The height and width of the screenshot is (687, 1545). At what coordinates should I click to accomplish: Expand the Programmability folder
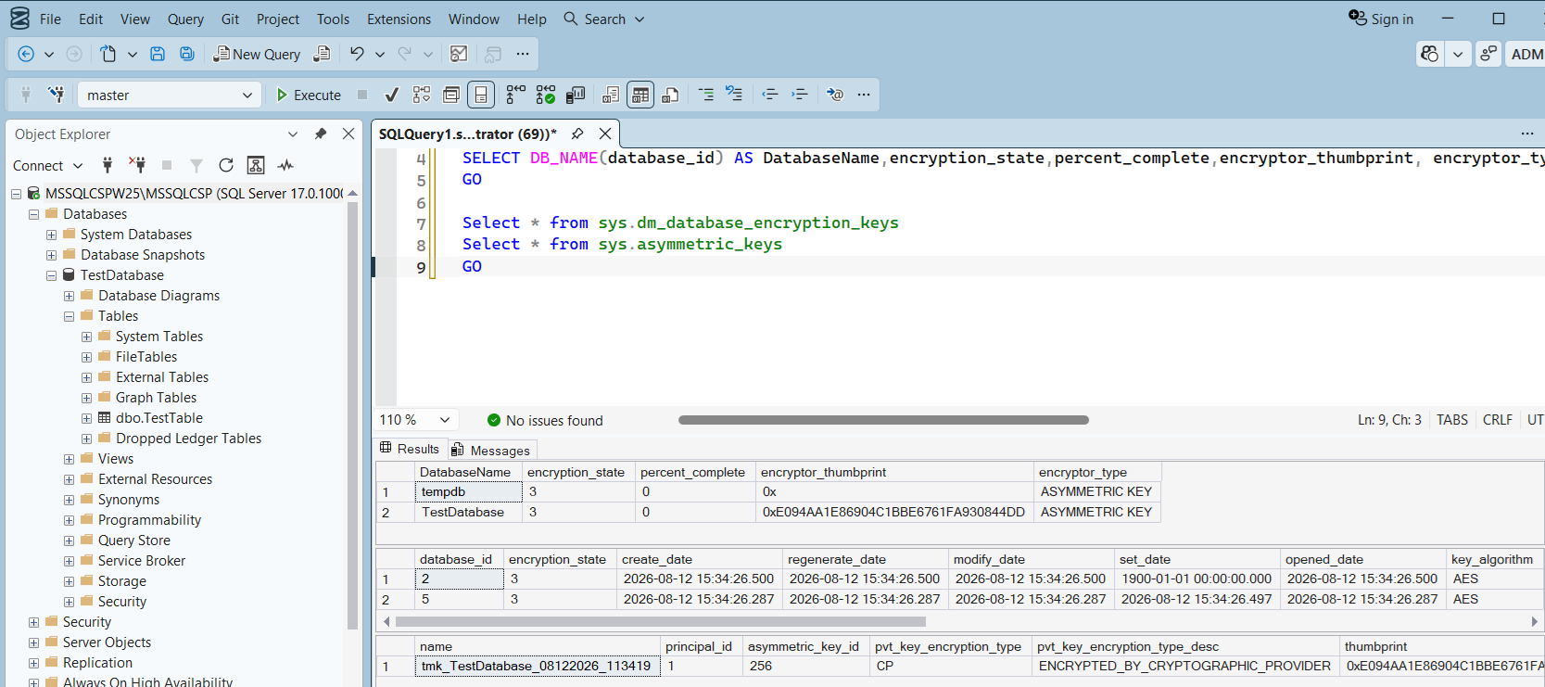coord(70,520)
